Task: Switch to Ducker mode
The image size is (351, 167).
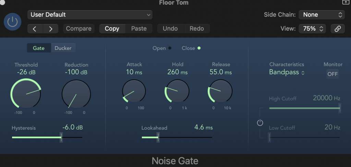Action: [x=63, y=48]
